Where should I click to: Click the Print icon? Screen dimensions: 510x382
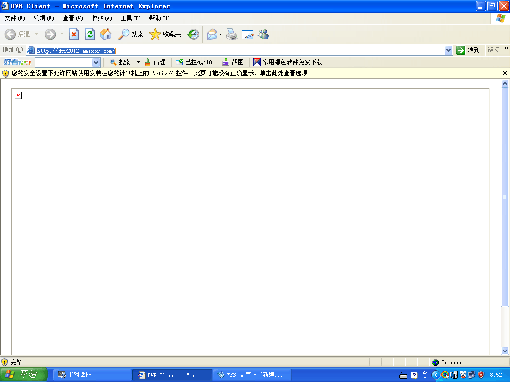tap(232, 34)
